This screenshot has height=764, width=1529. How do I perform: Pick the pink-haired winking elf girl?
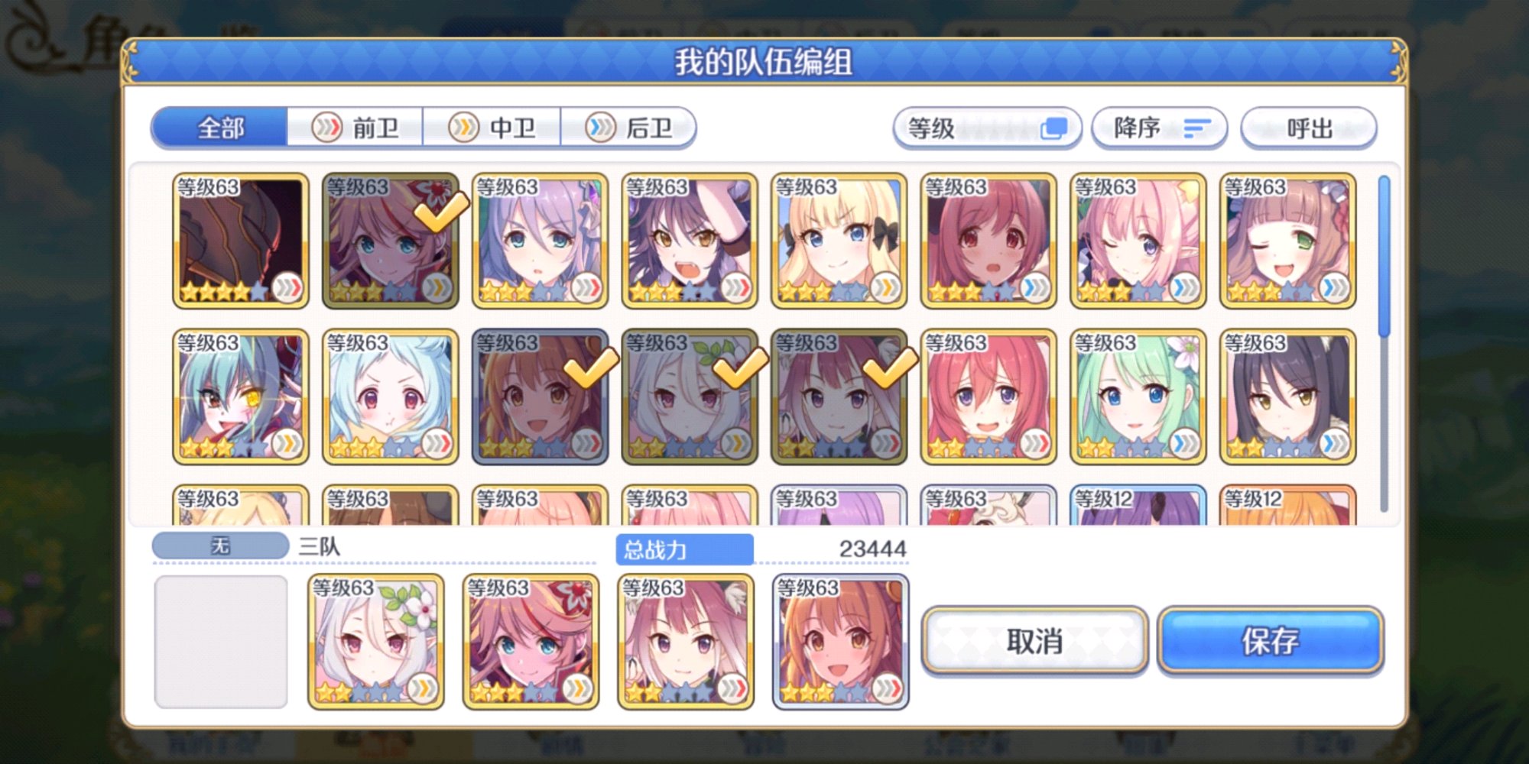(1138, 241)
